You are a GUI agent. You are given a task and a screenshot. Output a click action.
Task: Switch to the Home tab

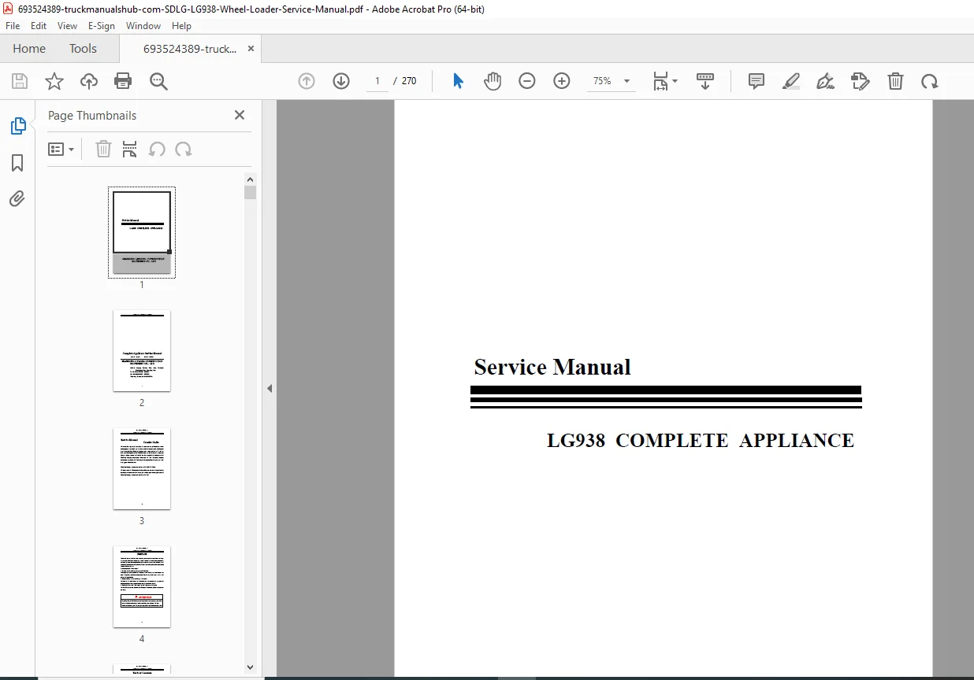(29, 49)
